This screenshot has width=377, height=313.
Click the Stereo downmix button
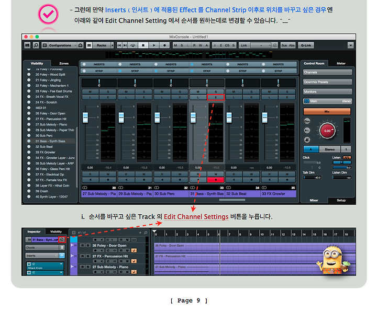(x=330, y=149)
